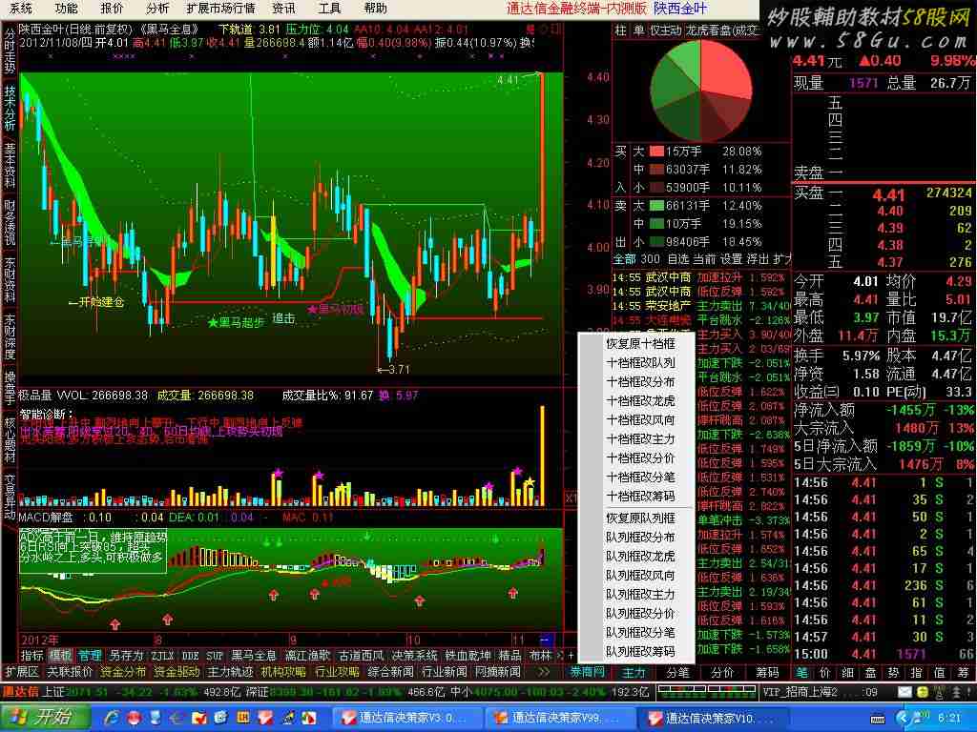Open 财务透视 sidebar tab

click(x=10, y=222)
